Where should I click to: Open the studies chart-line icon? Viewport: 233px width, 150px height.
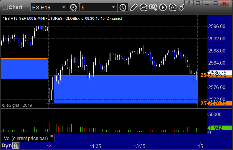coord(143,7)
